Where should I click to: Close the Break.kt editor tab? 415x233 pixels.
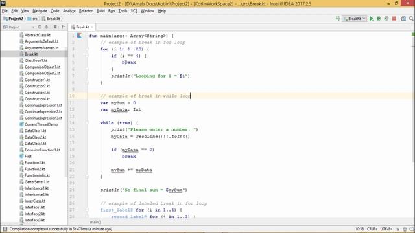point(92,27)
